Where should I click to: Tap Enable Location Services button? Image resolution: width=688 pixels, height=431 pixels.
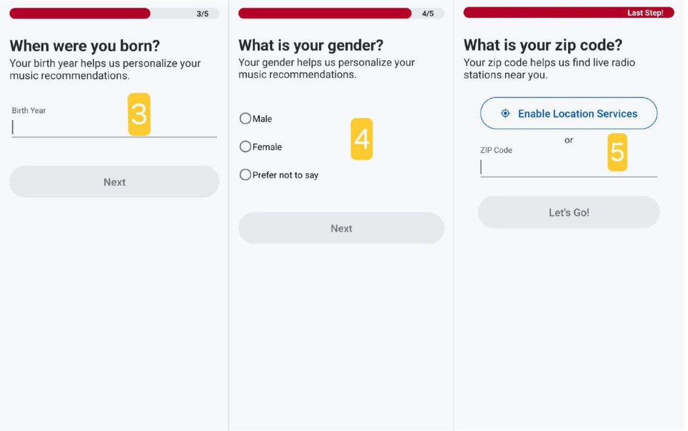(x=569, y=113)
